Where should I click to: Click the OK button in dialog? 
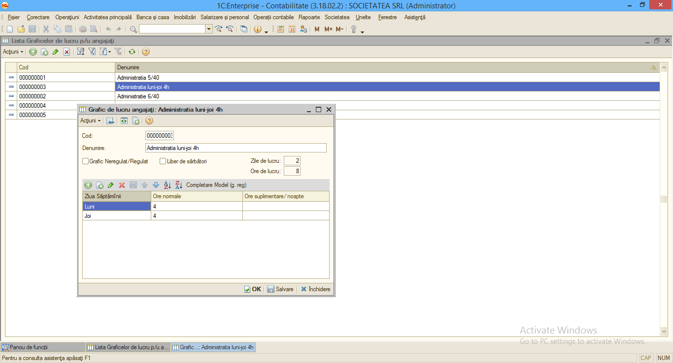point(253,289)
